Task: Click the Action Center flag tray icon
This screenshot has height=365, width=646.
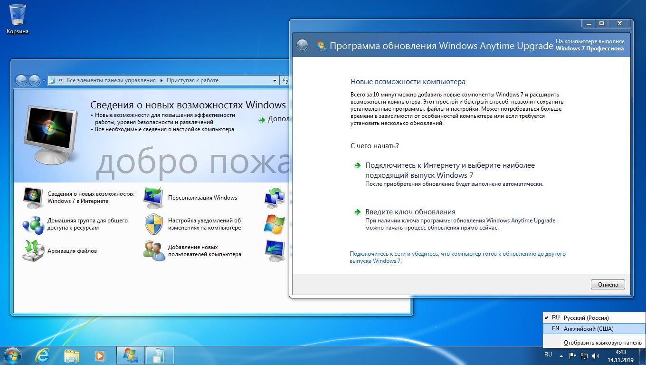Action: 573,355
